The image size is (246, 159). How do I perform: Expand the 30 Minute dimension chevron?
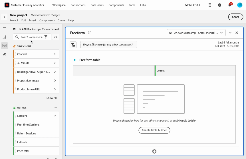[x=55, y=63]
